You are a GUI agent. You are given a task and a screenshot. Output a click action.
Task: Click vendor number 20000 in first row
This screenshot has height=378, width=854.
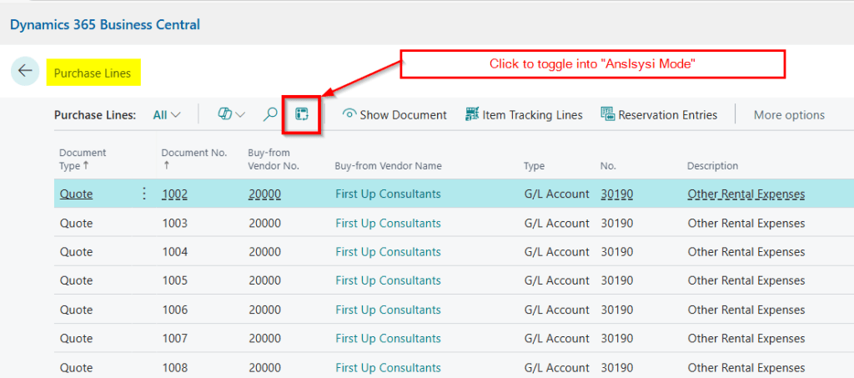pyautogui.click(x=264, y=194)
